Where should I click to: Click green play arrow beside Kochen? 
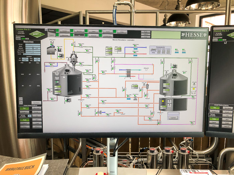coord(100,31)
